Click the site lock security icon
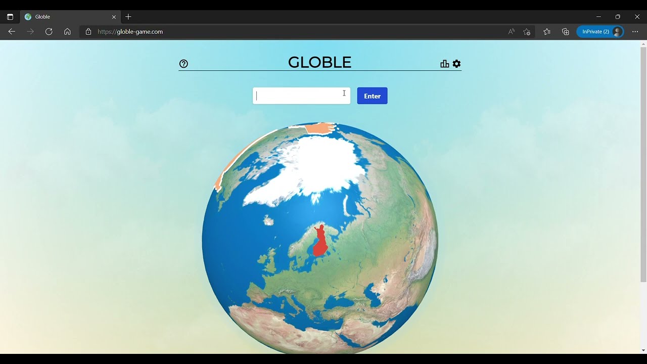This screenshot has height=364, width=647. click(88, 31)
